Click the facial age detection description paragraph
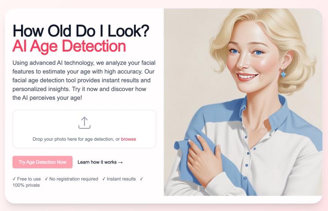Image resolution: width=328 pixels, height=211 pixels. 84,80
